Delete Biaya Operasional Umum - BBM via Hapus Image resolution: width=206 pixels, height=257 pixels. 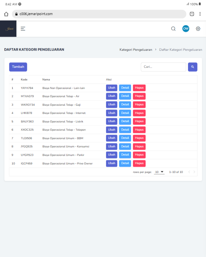(x=139, y=138)
